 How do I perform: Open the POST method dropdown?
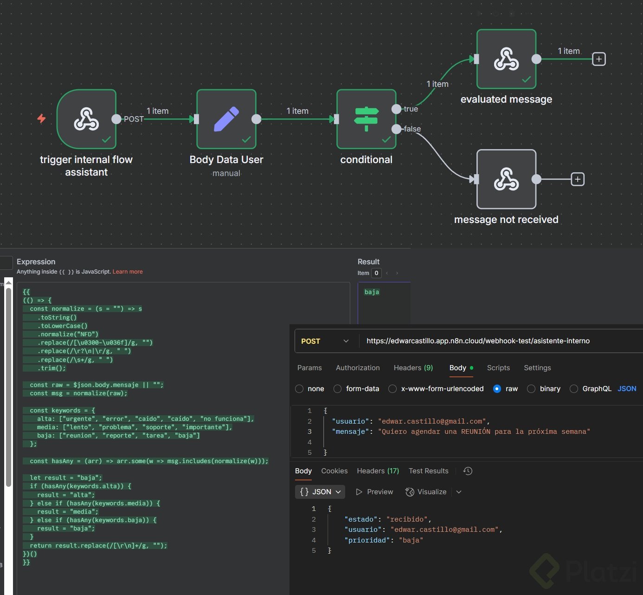326,341
